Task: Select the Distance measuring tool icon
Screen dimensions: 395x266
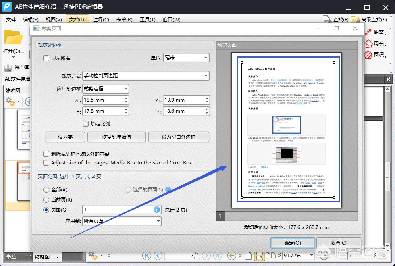Action: coord(368,32)
